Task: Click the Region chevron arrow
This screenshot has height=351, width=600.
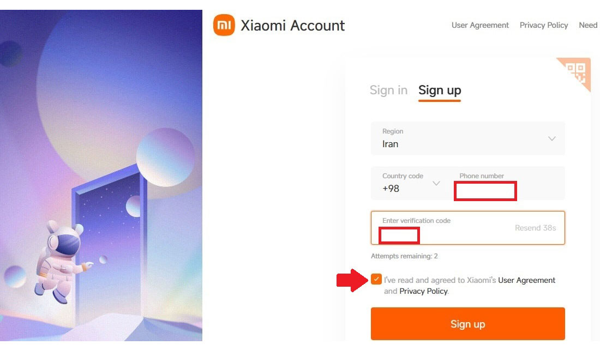Action: 552,138
